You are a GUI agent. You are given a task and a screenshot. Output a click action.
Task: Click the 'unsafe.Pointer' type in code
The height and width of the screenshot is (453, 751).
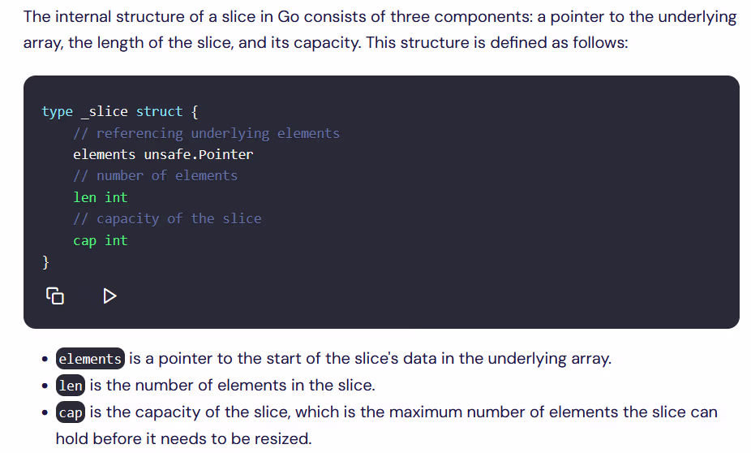pyautogui.click(x=198, y=154)
